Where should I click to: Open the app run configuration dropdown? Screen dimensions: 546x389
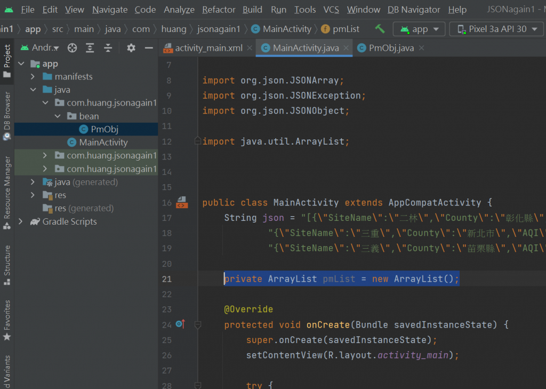tap(419, 29)
